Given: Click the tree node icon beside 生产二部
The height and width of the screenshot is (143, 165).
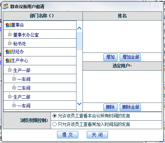Looking at the screenshot, I should pyautogui.click(x=10, y=97).
